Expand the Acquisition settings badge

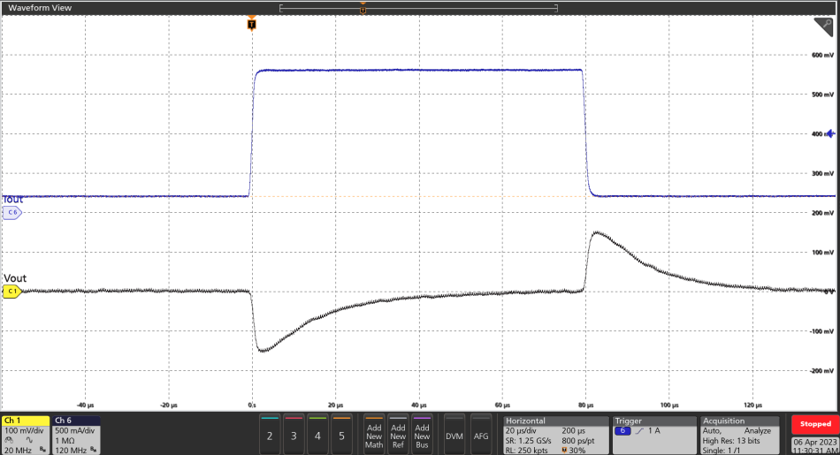pos(739,435)
